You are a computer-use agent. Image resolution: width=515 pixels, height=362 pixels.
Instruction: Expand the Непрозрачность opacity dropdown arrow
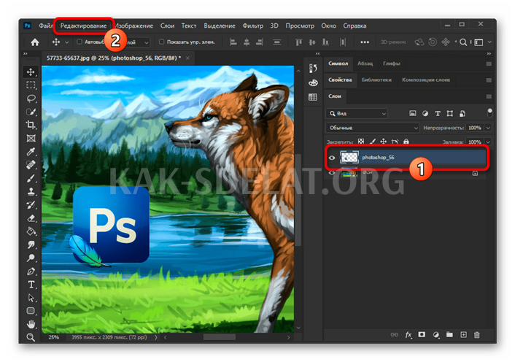(x=488, y=128)
